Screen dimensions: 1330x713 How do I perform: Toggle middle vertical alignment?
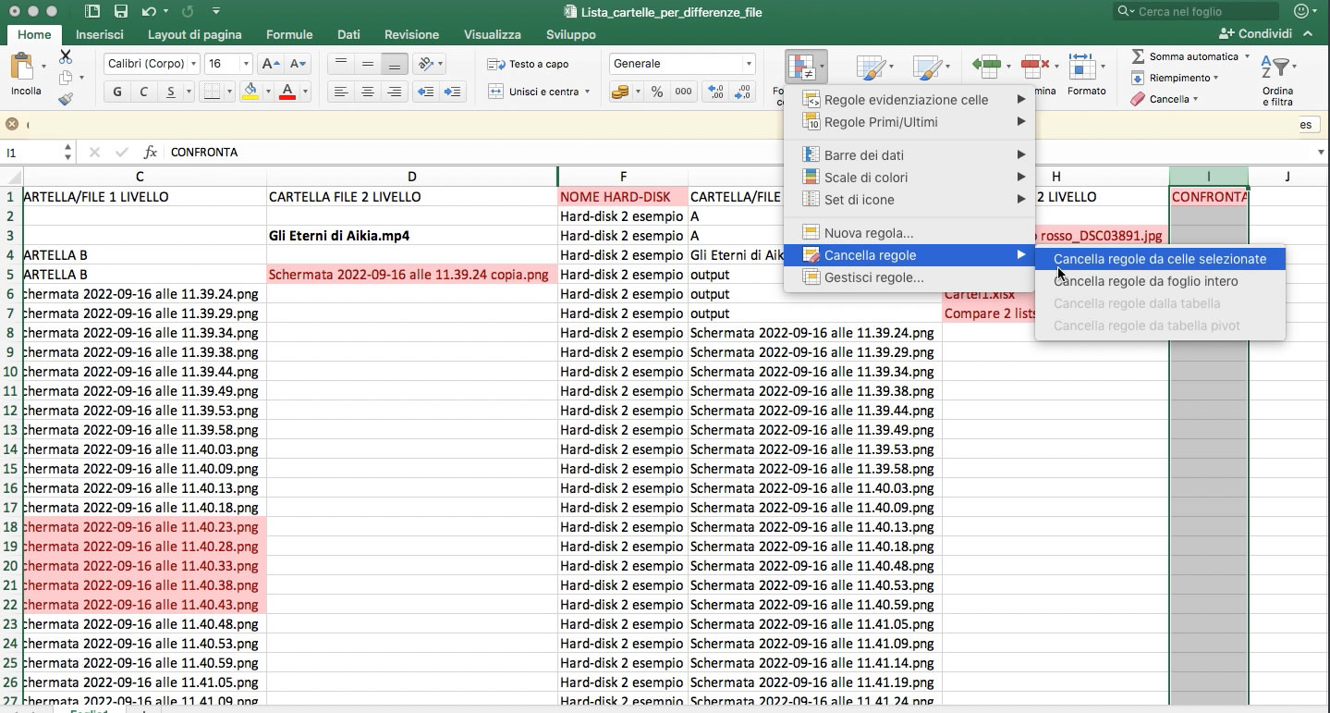point(368,64)
